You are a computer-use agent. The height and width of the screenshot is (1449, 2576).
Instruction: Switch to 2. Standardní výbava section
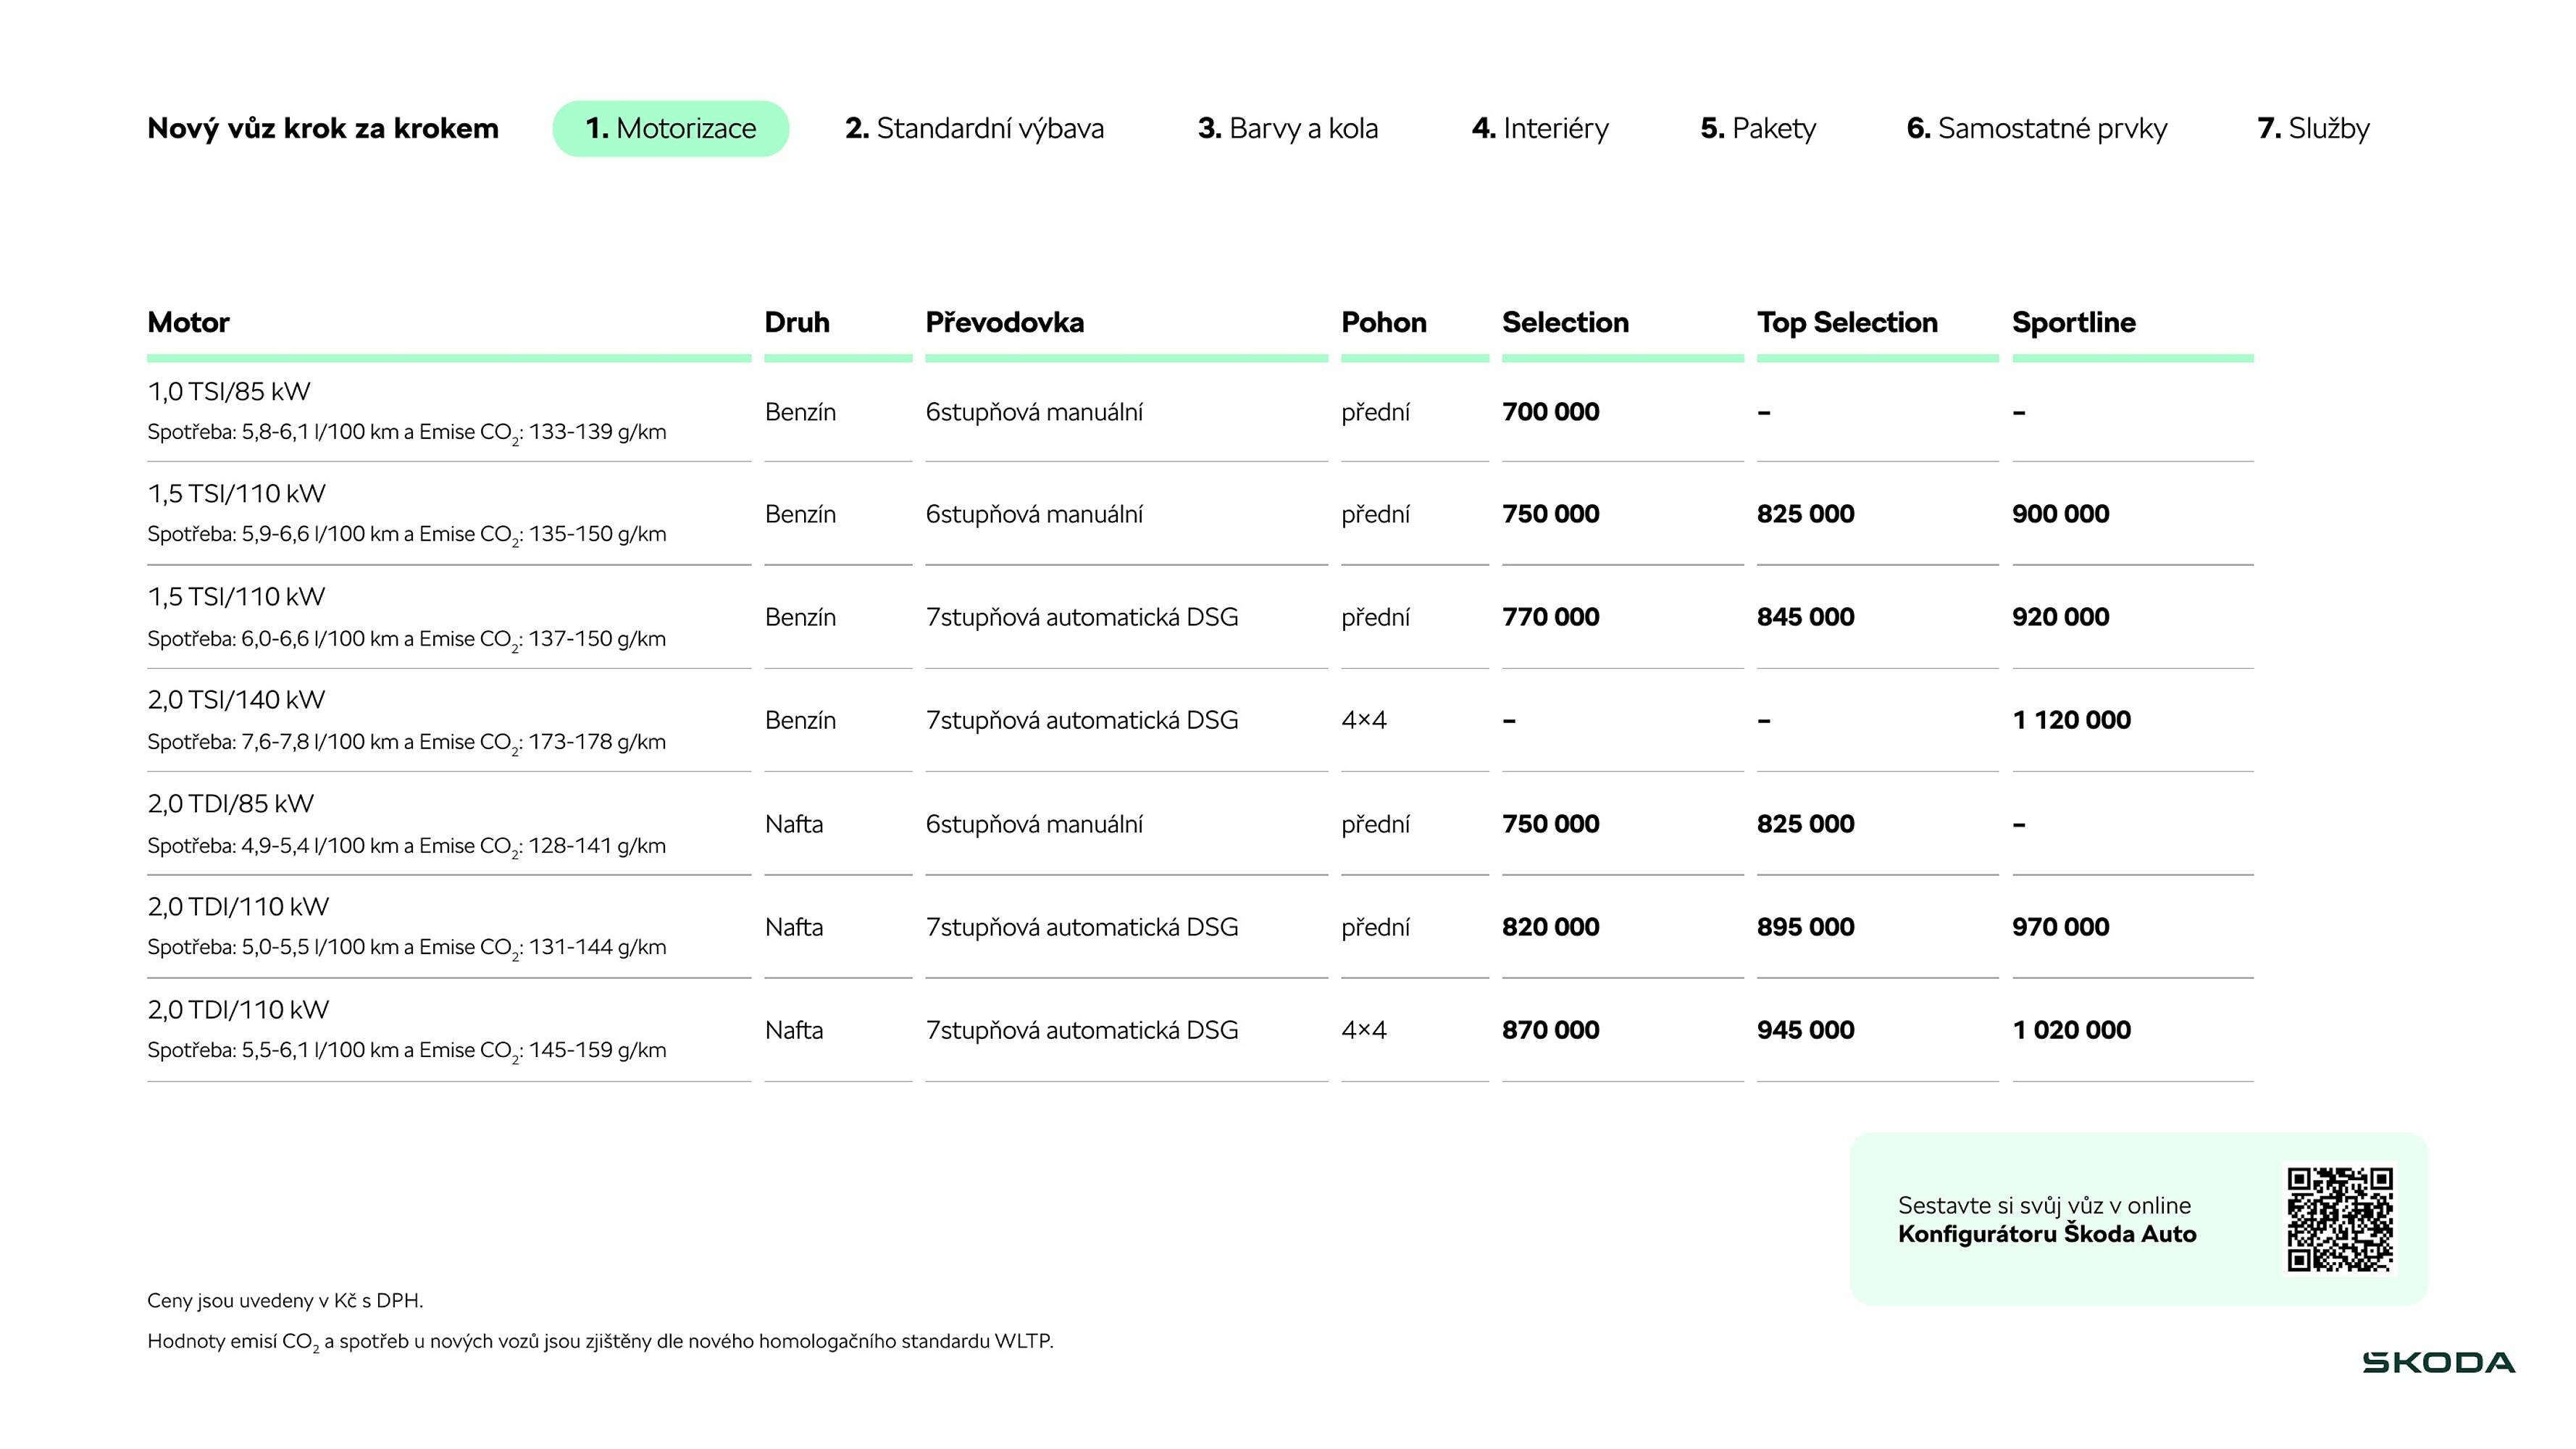coord(975,128)
